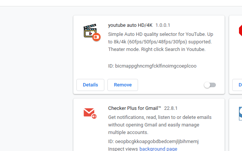Click the partially visible blue extension icon
This screenshot has height=151, width=242.
coord(240,114)
